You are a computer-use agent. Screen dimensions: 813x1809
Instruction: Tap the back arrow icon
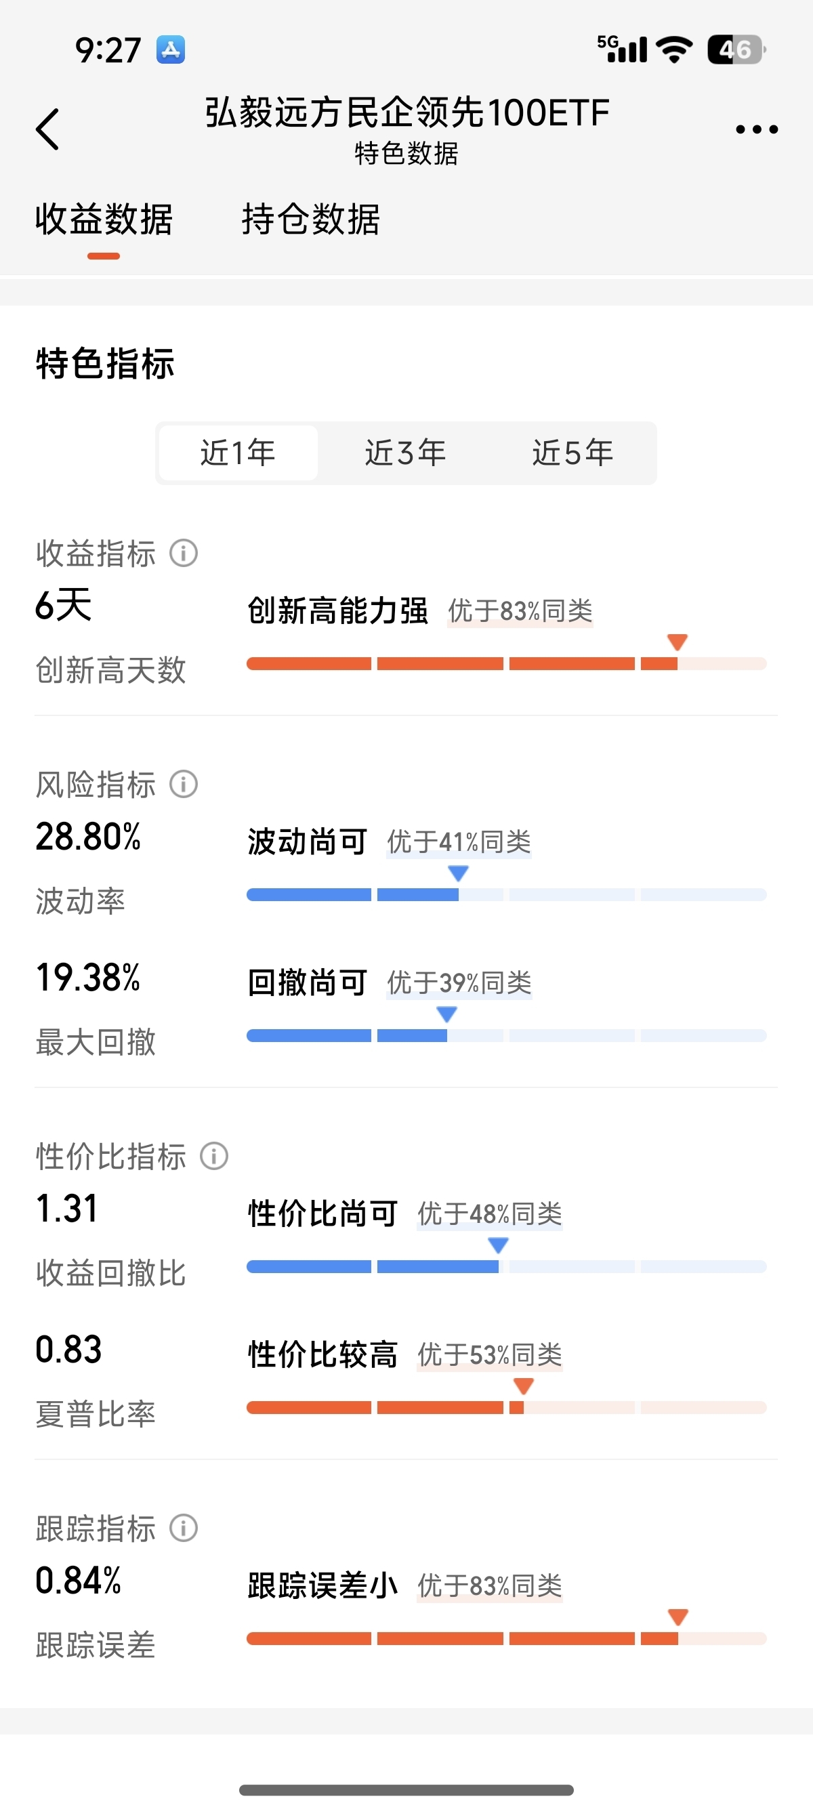click(47, 129)
